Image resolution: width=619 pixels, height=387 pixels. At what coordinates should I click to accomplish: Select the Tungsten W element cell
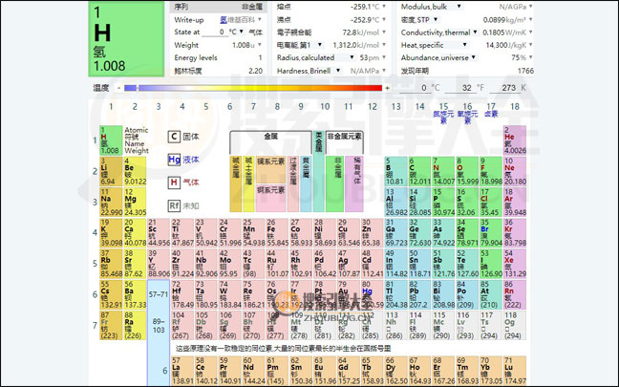click(x=230, y=294)
